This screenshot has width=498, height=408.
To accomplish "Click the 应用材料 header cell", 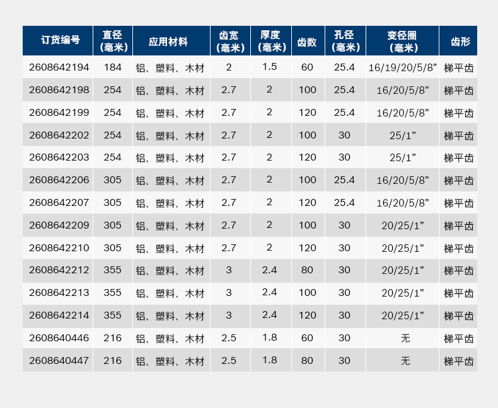I will tap(170, 42).
